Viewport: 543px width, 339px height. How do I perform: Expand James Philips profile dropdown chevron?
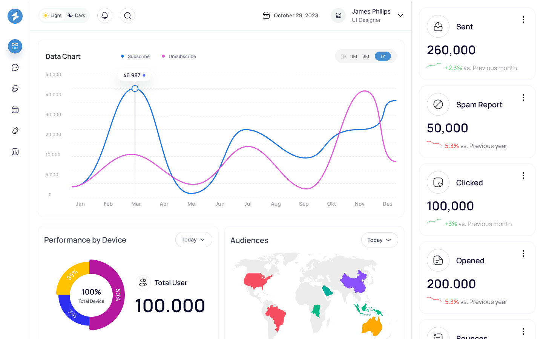pos(400,15)
